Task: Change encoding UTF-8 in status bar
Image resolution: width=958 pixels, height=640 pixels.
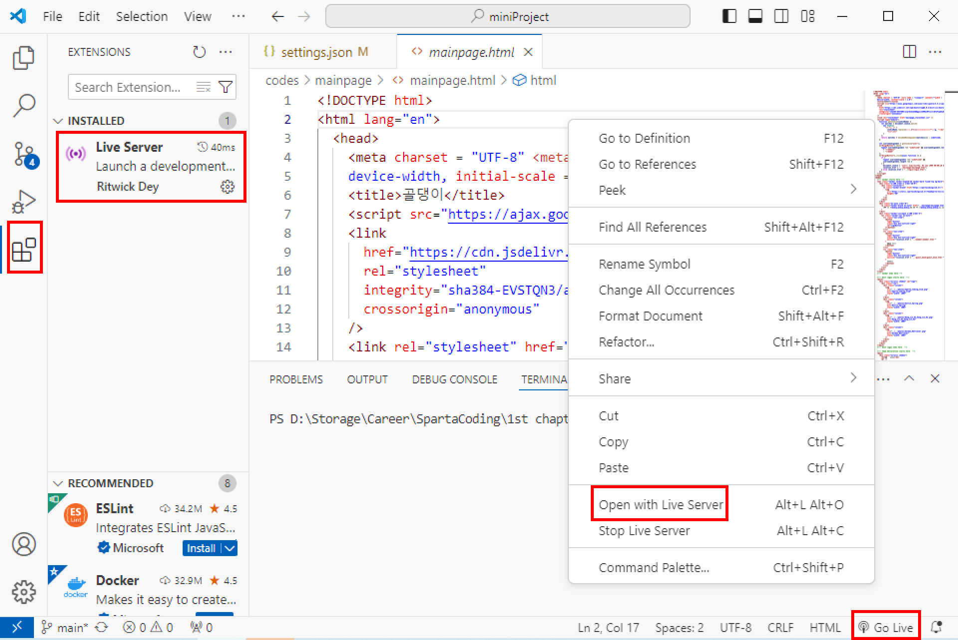Action: 735,628
